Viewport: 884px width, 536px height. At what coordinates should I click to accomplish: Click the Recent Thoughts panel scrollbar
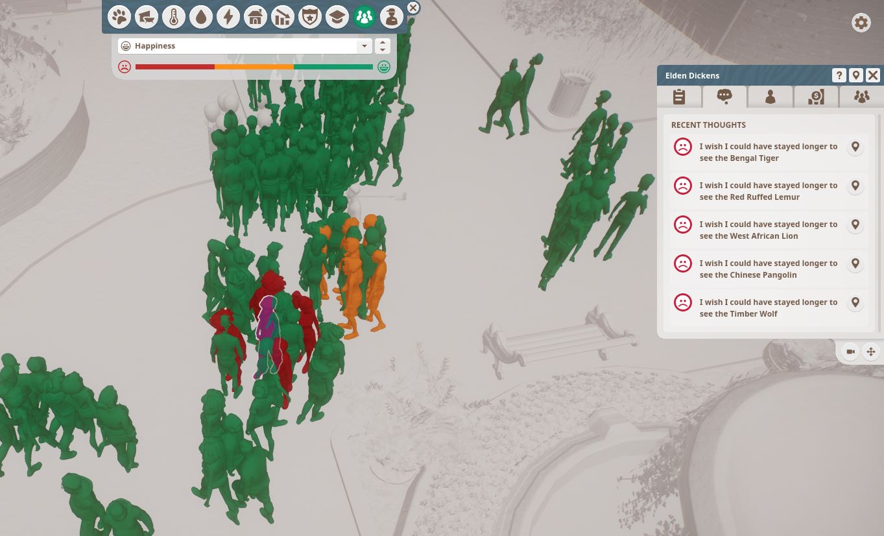879,224
